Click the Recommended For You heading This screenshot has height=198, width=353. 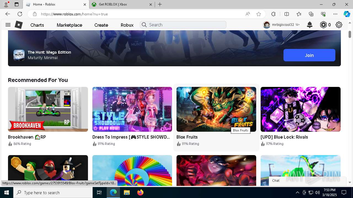click(x=38, y=80)
